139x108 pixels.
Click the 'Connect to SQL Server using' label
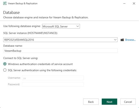point(21,58)
